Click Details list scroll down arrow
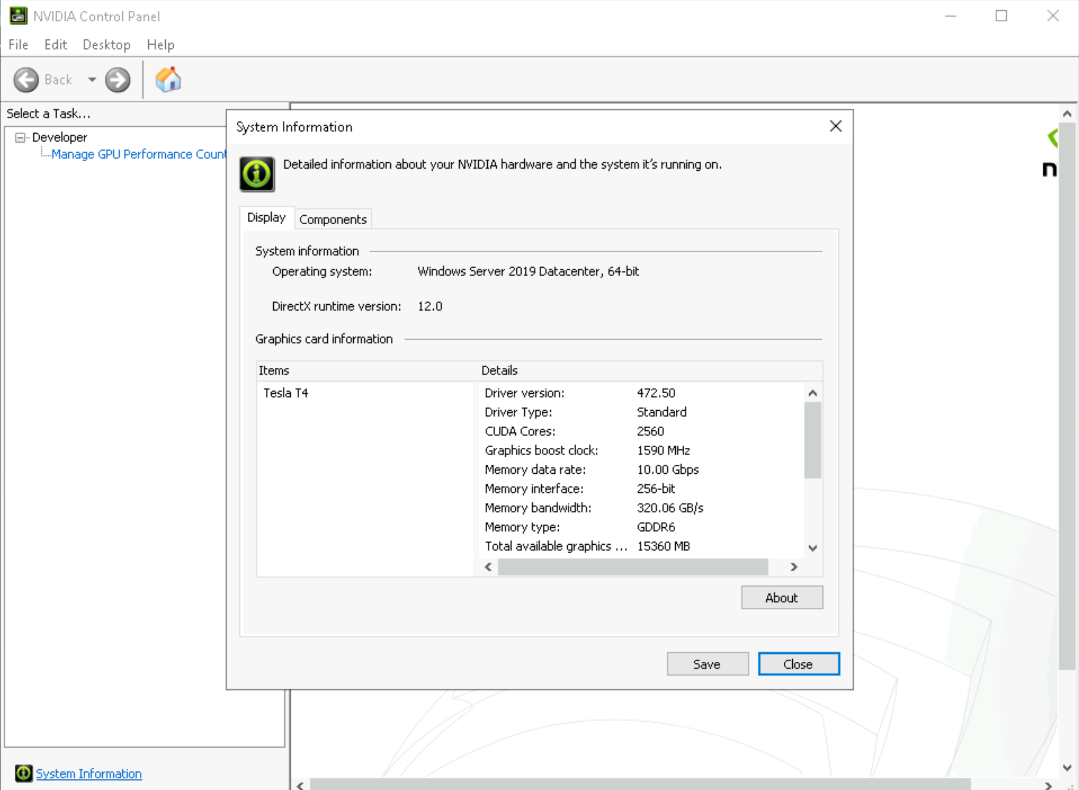The image size is (1079, 790). [x=812, y=547]
